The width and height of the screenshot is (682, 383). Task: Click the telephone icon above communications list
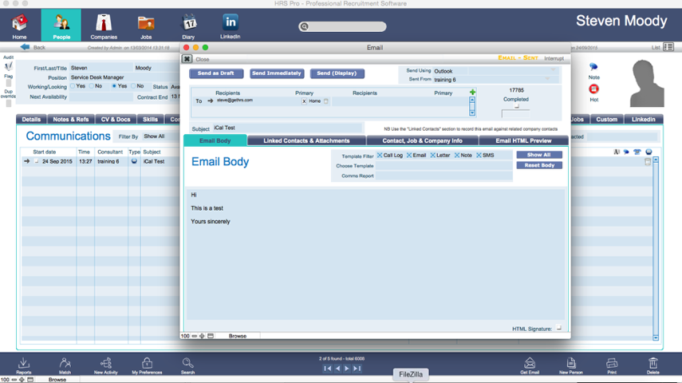[x=637, y=152]
